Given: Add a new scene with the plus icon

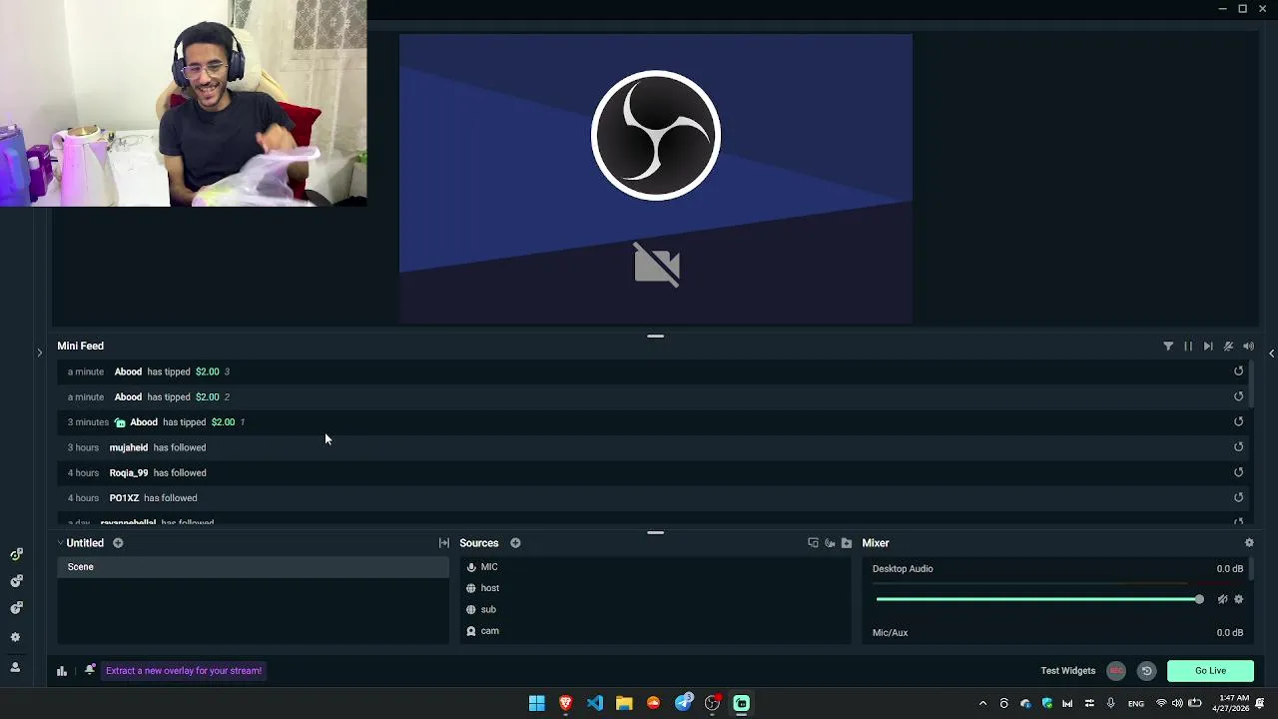Looking at the screenshot, I should (118, 543).
